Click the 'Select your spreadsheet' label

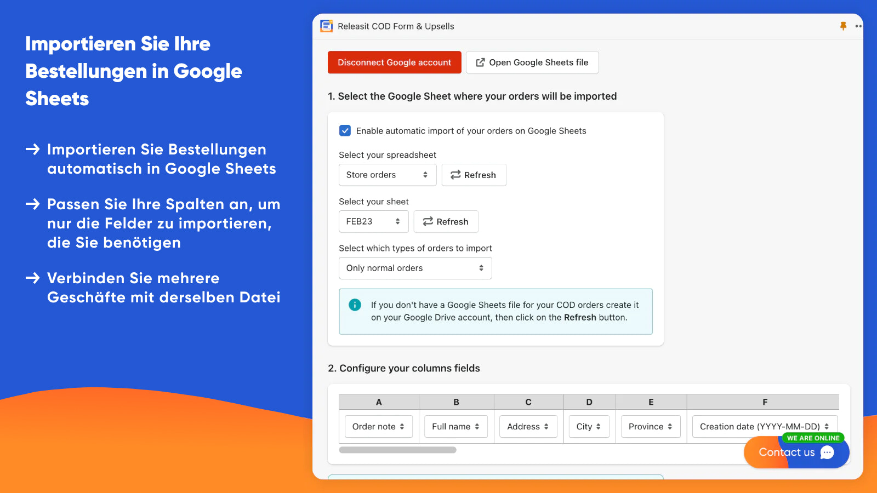pos(388,155)
